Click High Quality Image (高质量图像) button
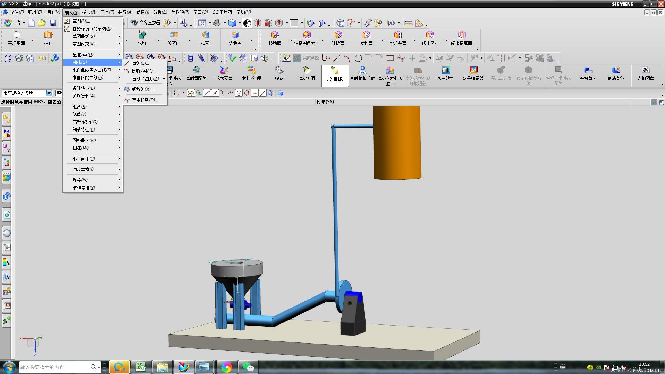 pyautogui.click(x=196, y=74)
